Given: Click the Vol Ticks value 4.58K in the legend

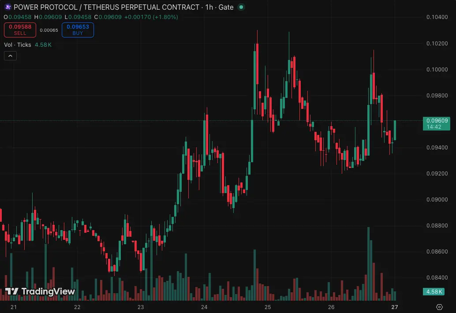Looking at the screenshot, I should pos(43,45).
